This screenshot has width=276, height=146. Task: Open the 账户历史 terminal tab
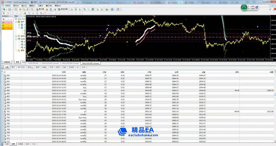tap(21, 67)
